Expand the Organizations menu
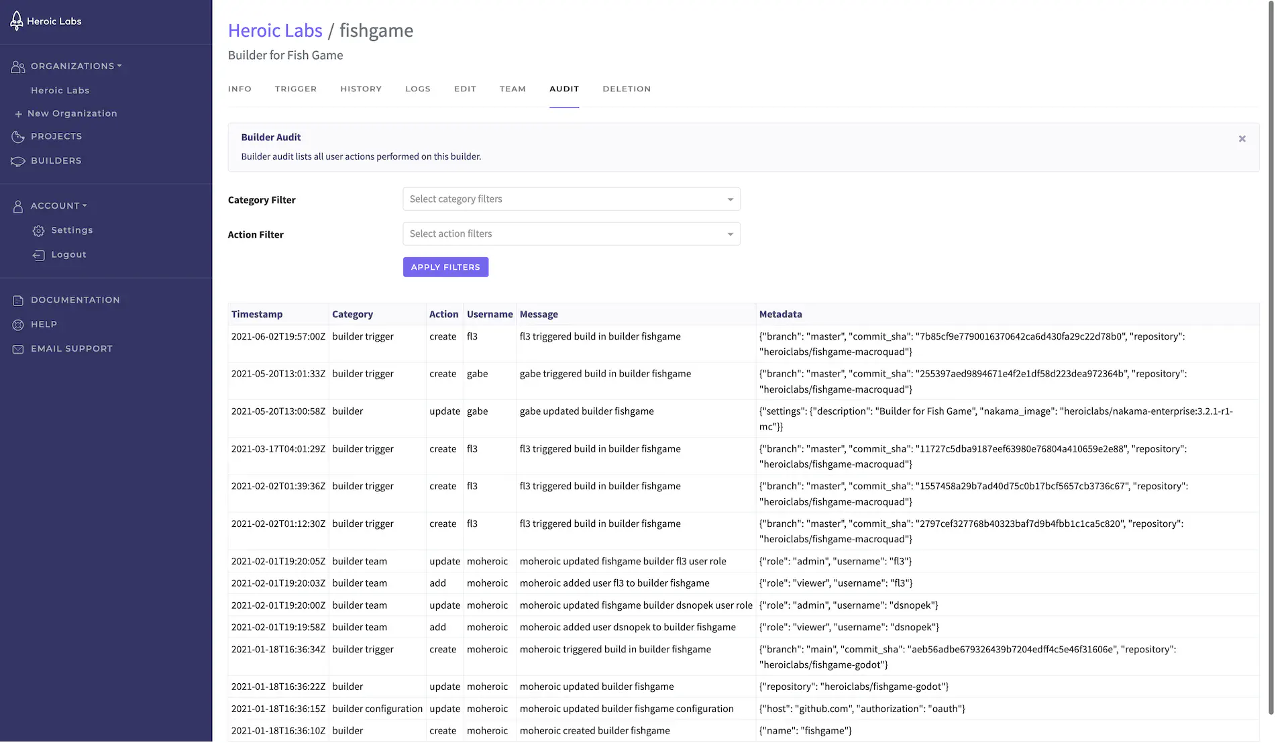Image resolution: width=1288 pixels, height=749 pixels. tap(76, 65)
